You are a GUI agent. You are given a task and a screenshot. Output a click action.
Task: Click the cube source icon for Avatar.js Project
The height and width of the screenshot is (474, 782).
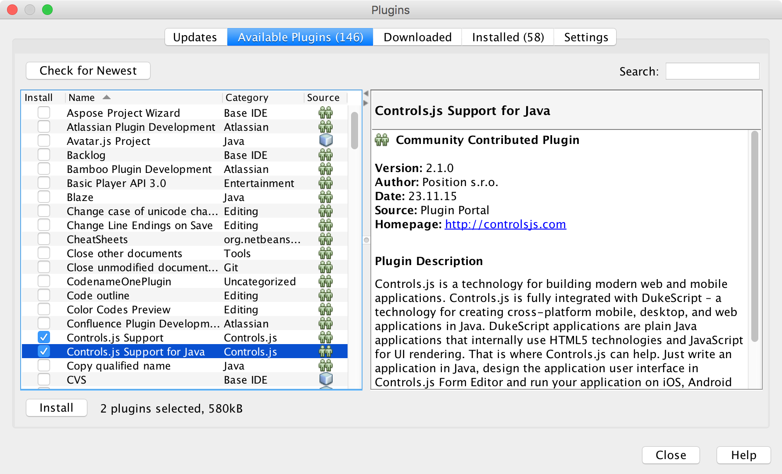[325, 141]
